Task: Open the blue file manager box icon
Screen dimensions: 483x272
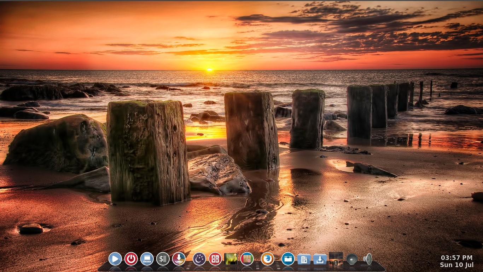Action: 288,259
